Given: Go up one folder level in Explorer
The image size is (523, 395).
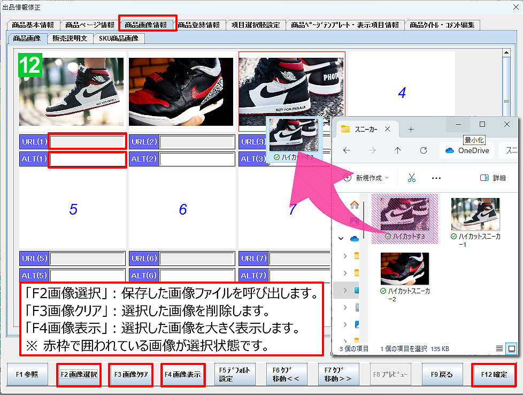Looking at the screenshot, I should pyautogui.click(x=397, y=149).
